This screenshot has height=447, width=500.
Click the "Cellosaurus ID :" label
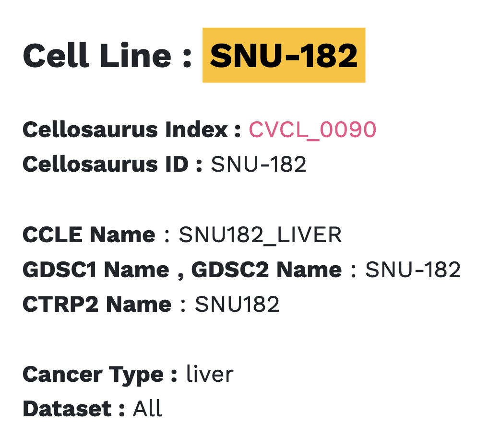click(x=113, y=165)
